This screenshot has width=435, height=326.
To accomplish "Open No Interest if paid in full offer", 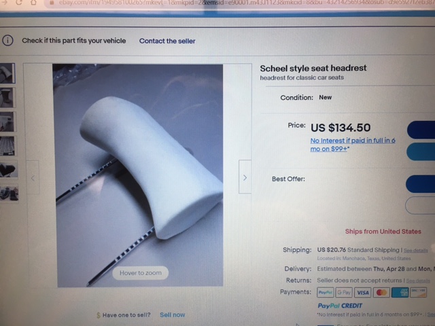I will pos(353,145).
